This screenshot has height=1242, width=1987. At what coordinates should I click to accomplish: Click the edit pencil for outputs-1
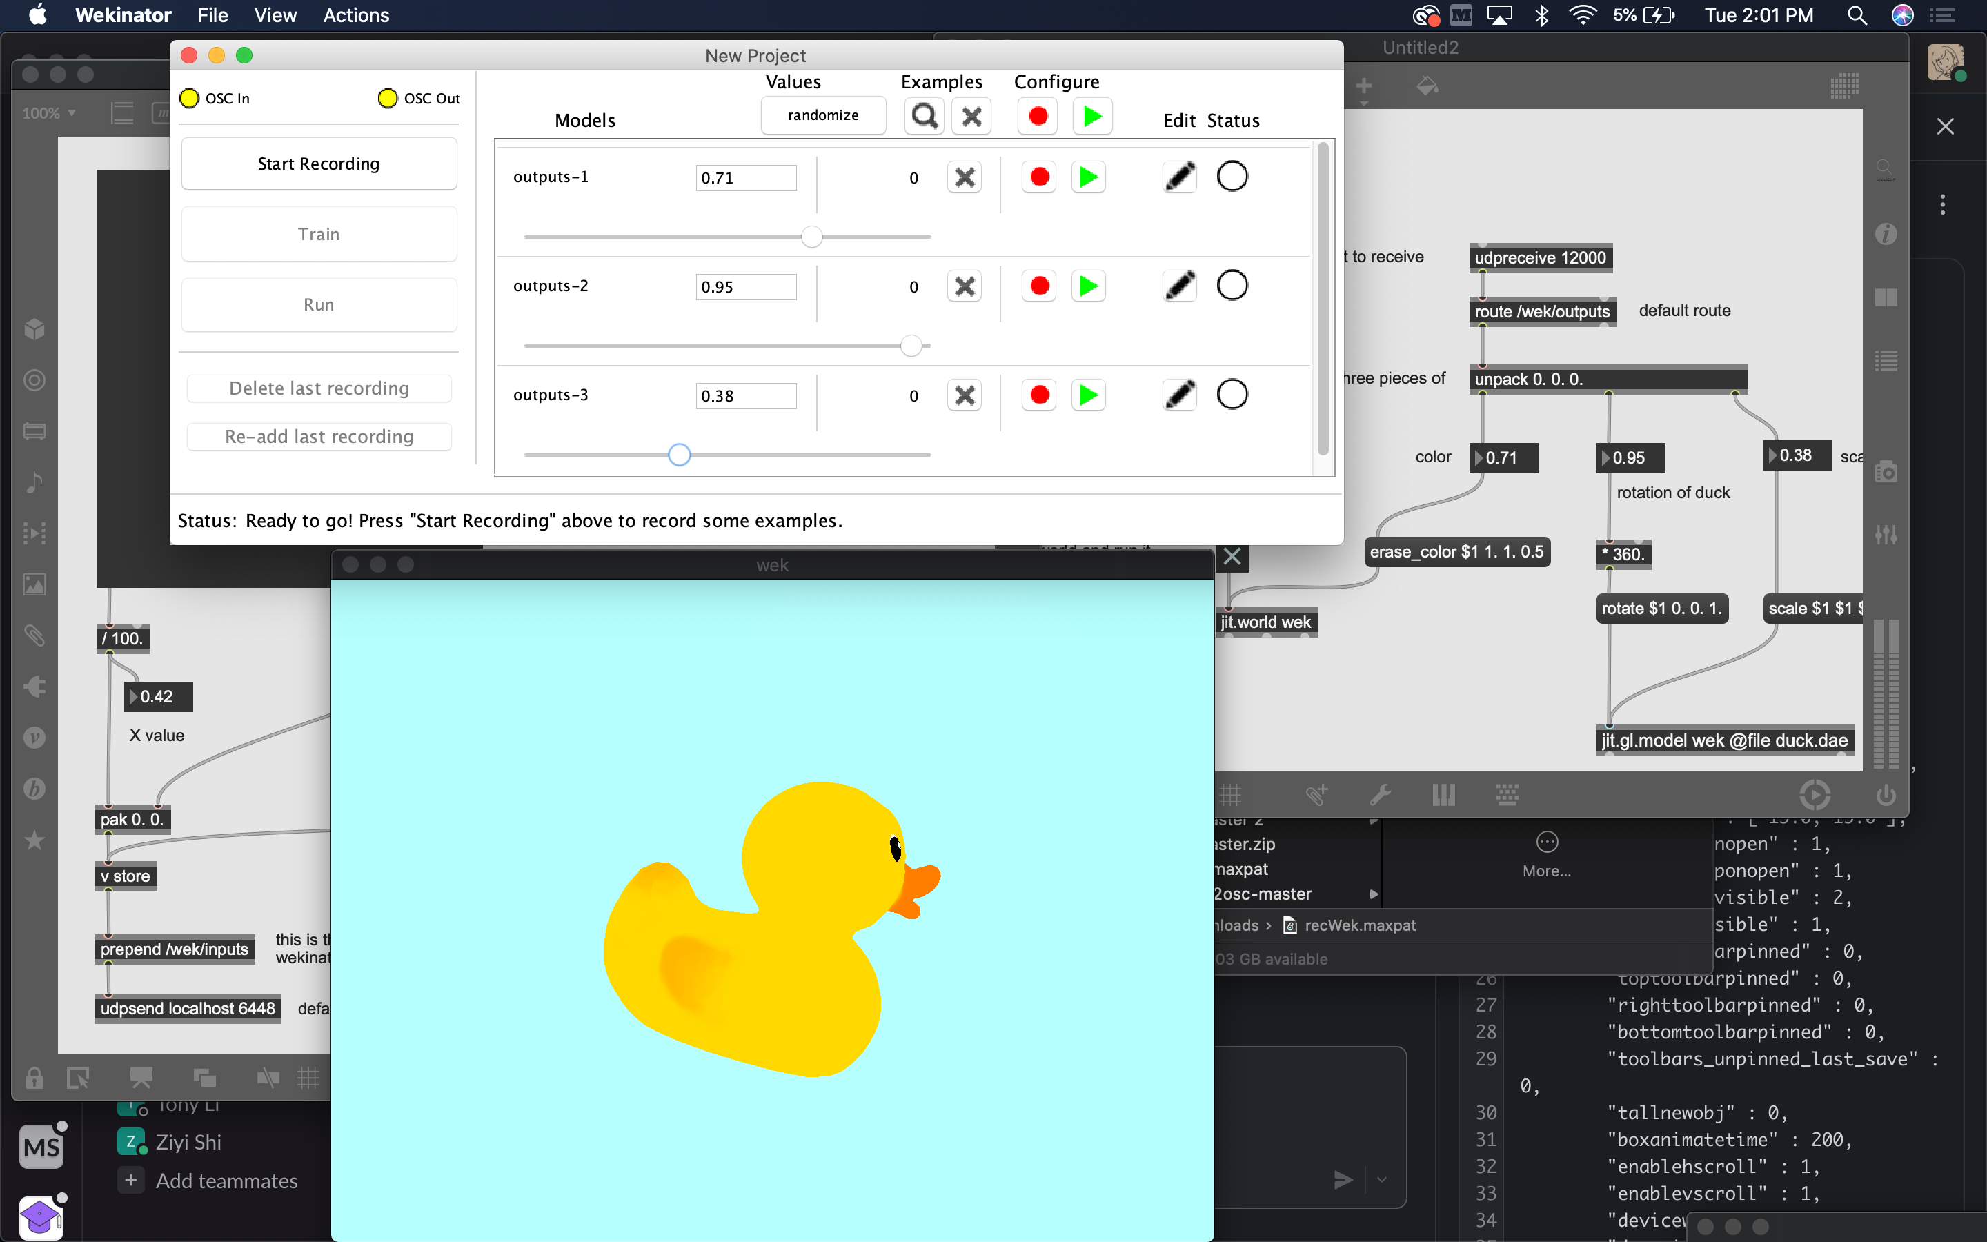point(1179,177)
